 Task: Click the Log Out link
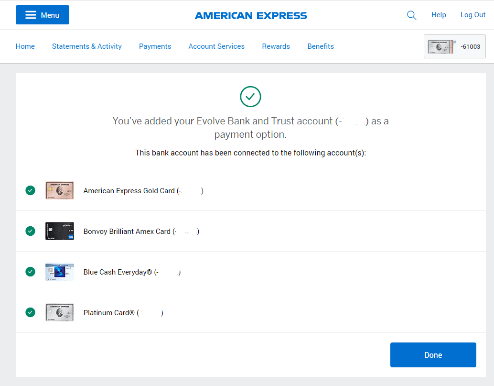(x=473, y=15)
